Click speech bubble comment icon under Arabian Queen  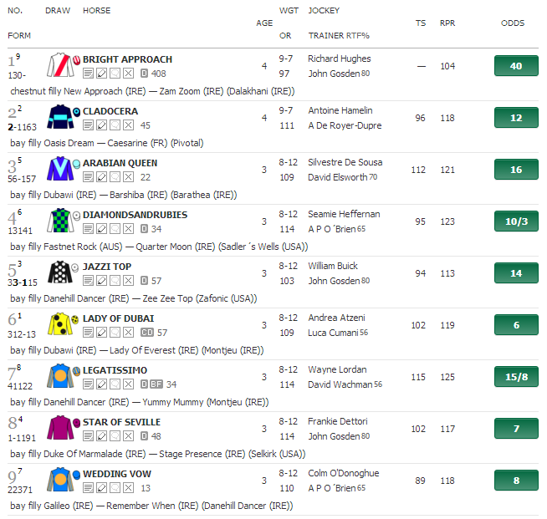click(x=115, y=177)
